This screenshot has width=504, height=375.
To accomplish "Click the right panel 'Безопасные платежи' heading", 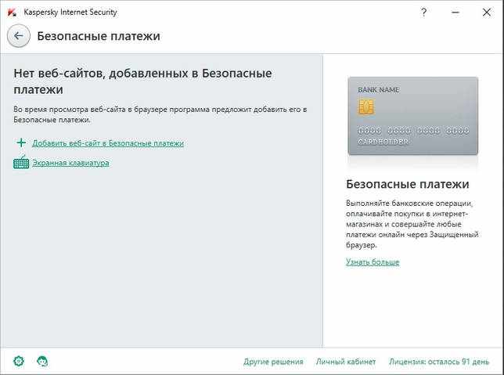I will (x=408, y=184).
